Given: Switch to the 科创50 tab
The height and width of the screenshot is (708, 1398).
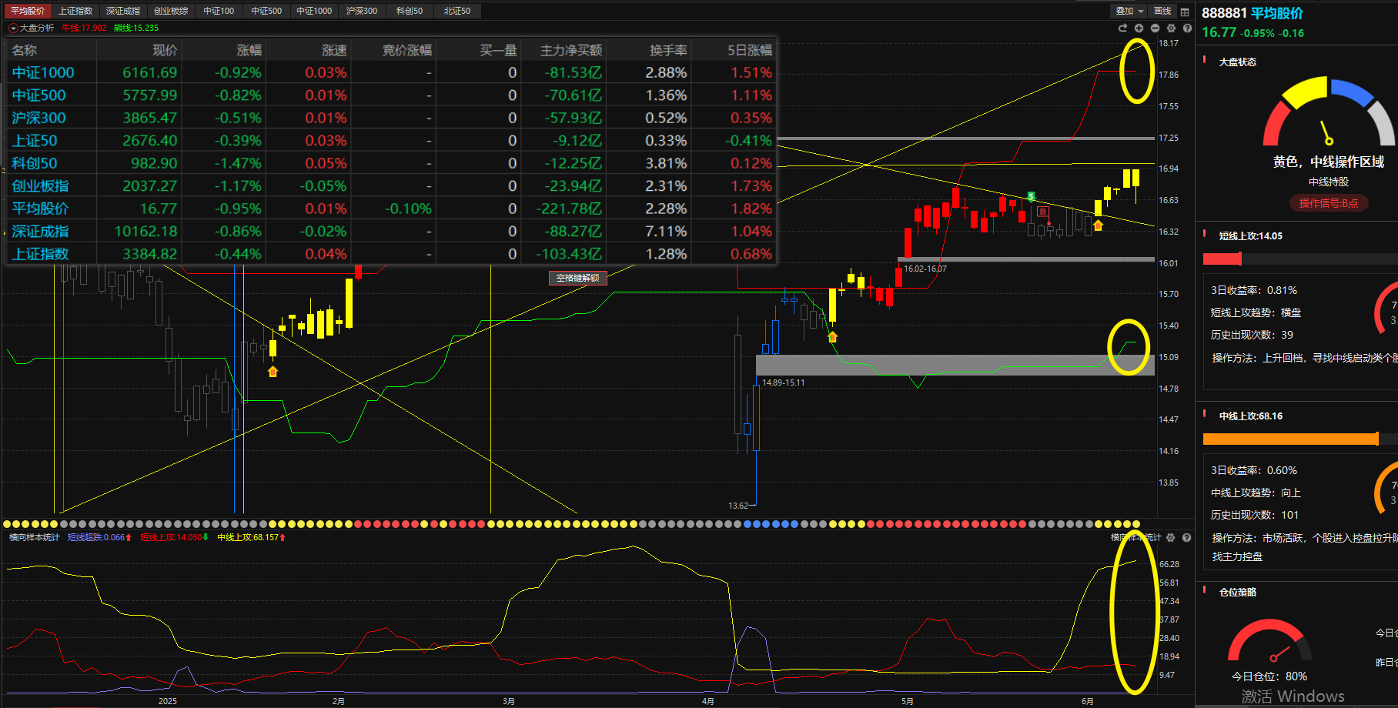Looking at the screenshot, I should 410,11.
